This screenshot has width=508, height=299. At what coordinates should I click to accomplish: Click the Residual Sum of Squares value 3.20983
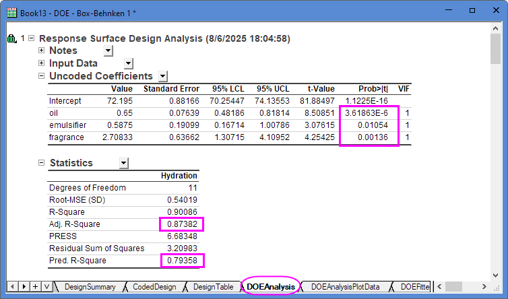click(182, 248)
